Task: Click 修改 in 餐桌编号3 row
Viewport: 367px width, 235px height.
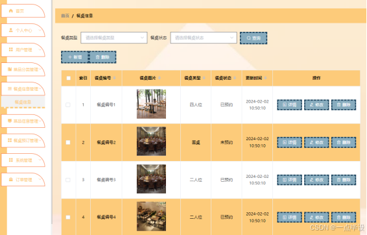Action: [316, 180]
